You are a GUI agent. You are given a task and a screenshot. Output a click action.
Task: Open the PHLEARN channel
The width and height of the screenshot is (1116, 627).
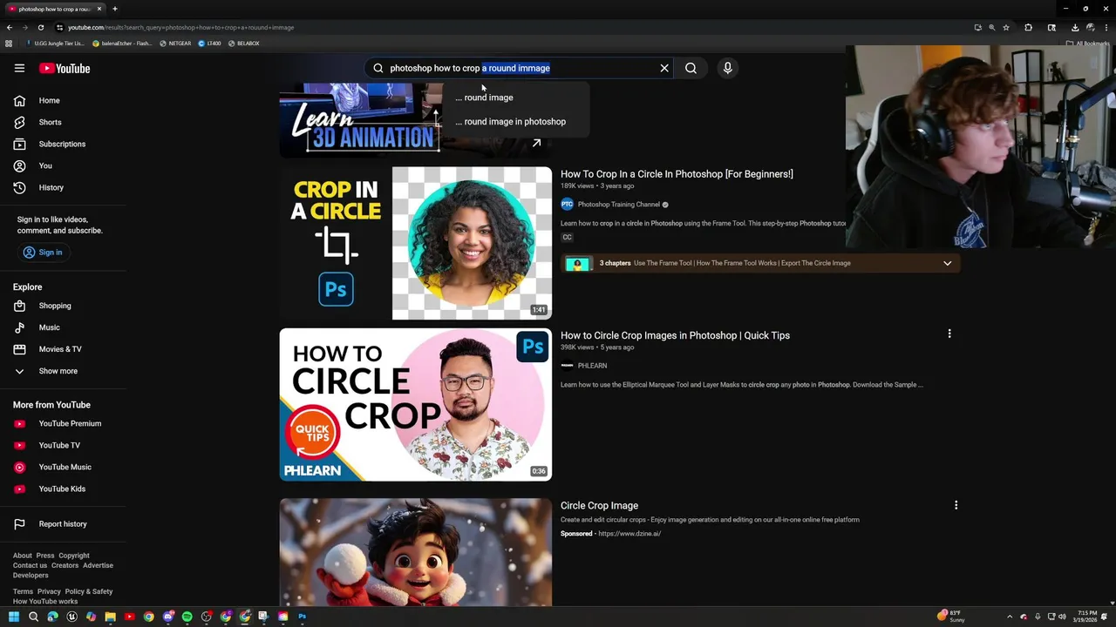point(592,366)
